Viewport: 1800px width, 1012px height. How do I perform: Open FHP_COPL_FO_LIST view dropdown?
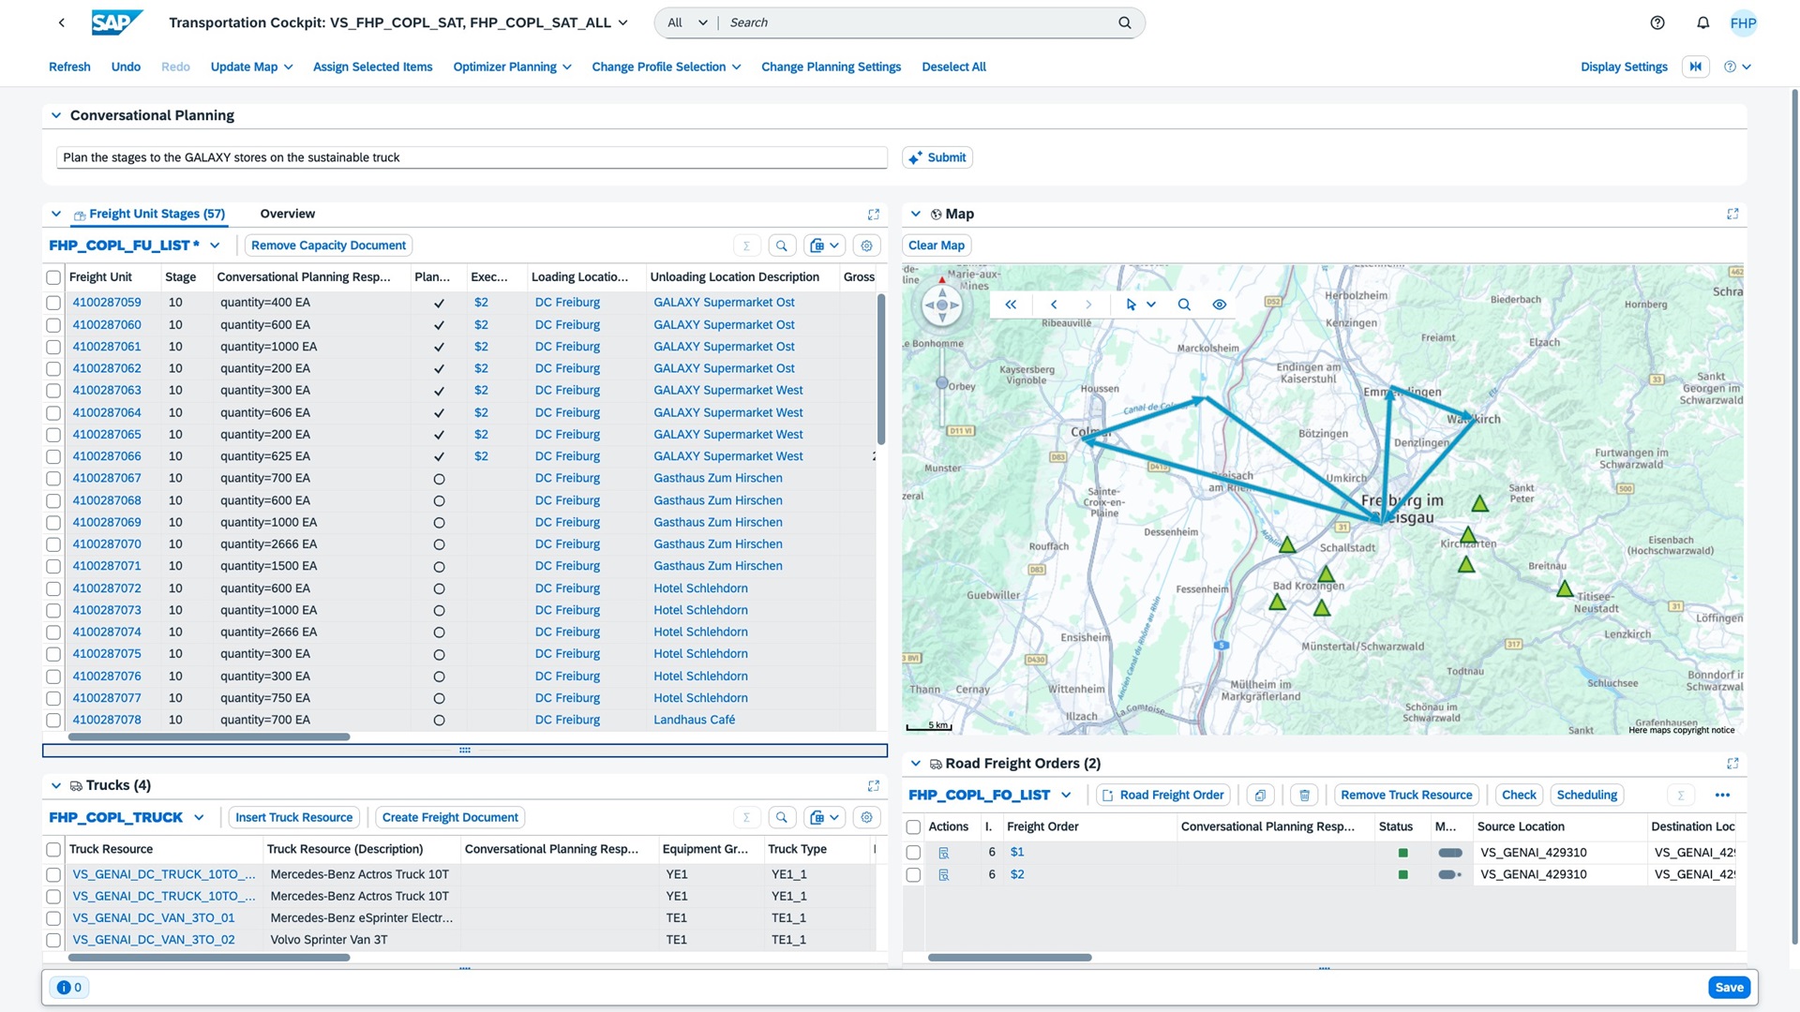pos(1066,796)
